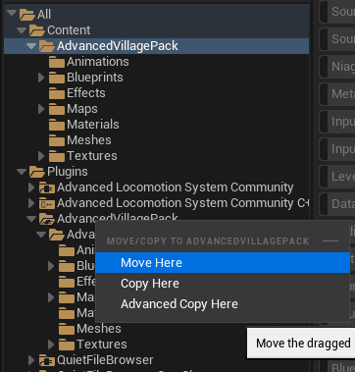Click the Meshes folder icon under Content

click(x=57, y=140)
